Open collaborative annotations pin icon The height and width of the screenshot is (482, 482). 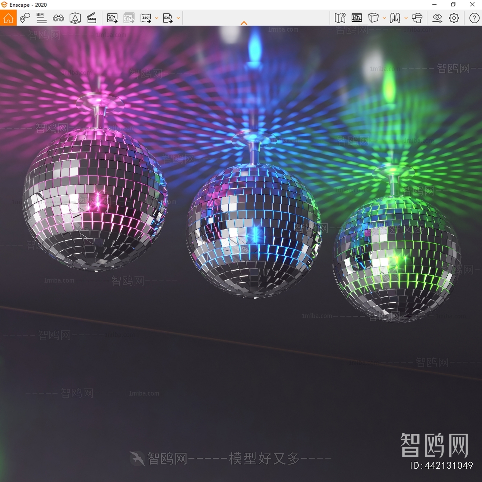(x=25, y=18)
